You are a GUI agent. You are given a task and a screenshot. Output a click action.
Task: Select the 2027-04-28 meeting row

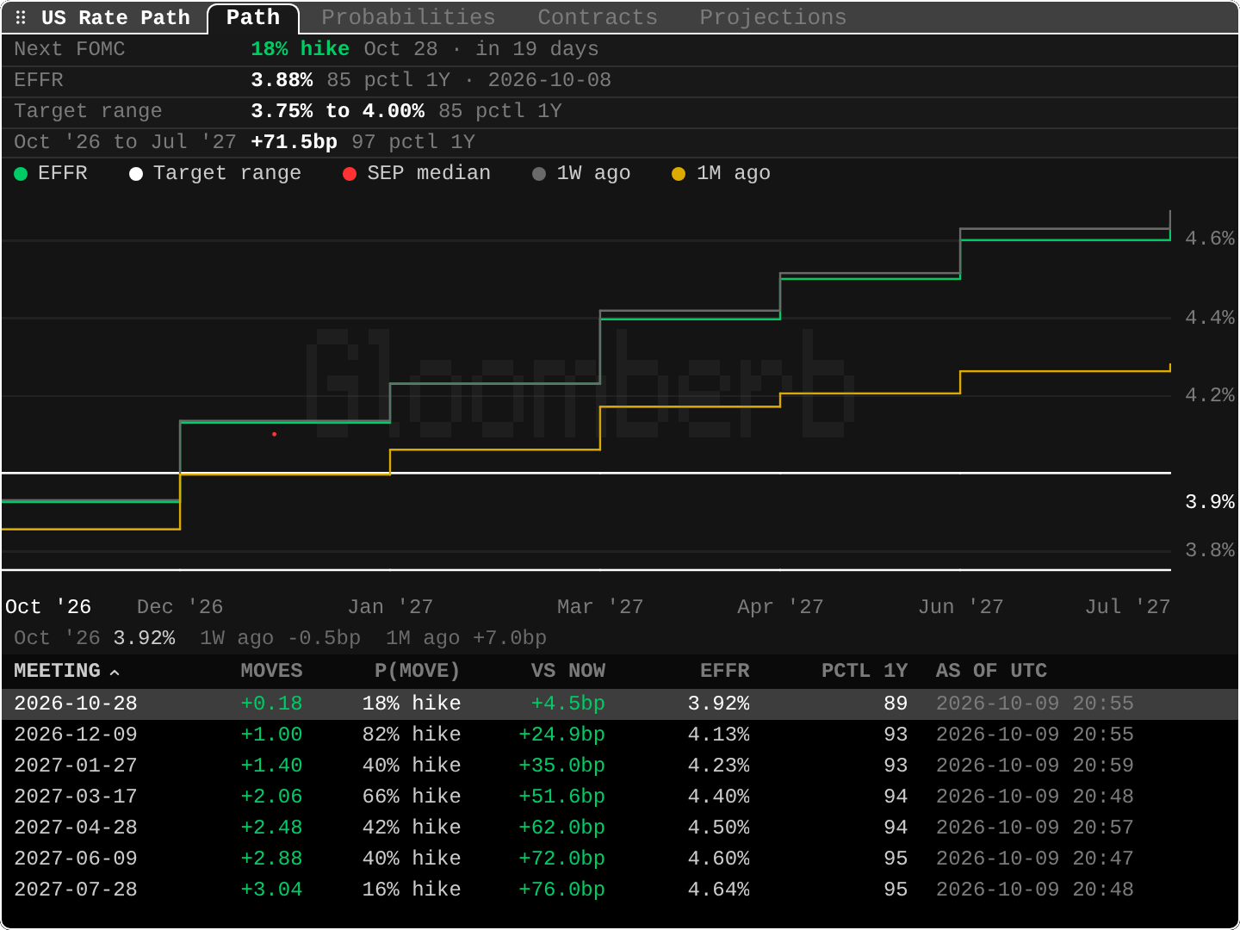tap(620, 828)
